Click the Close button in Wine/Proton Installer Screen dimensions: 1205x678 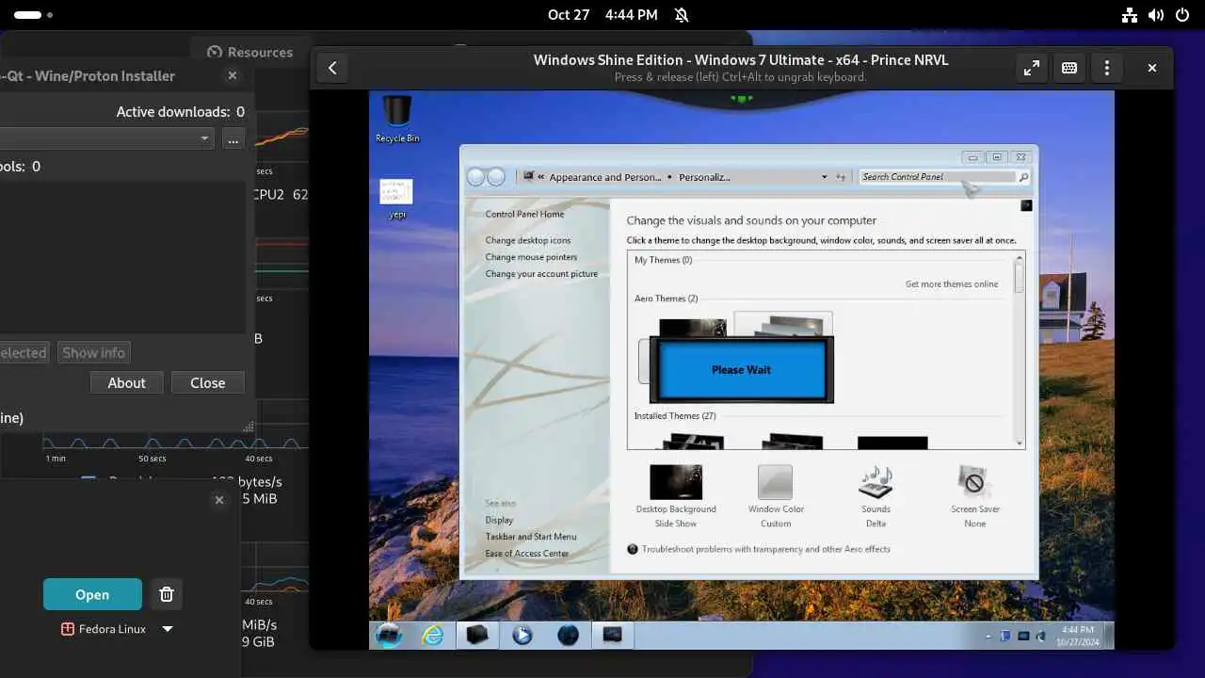coord(207,382)
